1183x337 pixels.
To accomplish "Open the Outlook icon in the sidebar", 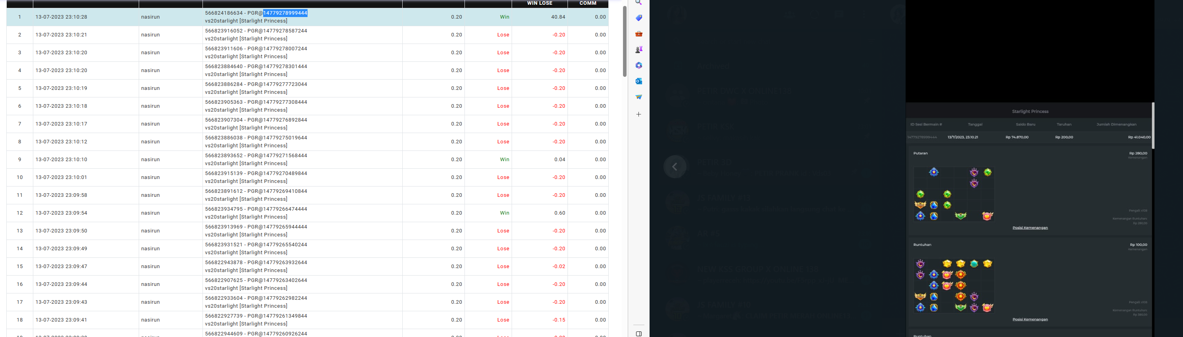I will point(638,81).
